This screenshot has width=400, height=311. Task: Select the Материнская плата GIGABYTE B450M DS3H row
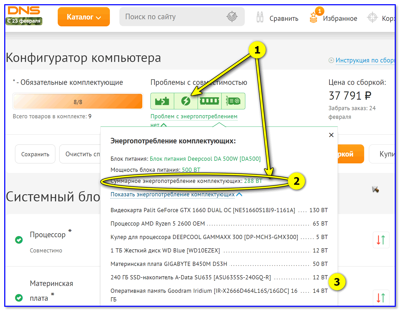[219, 264]
